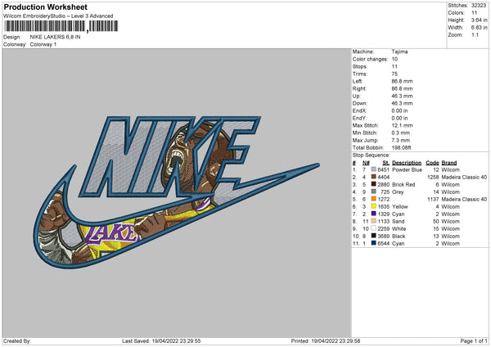Click the Width value '6.83 in'
This screenshot has height=347, width=491.
coord(479,28)
